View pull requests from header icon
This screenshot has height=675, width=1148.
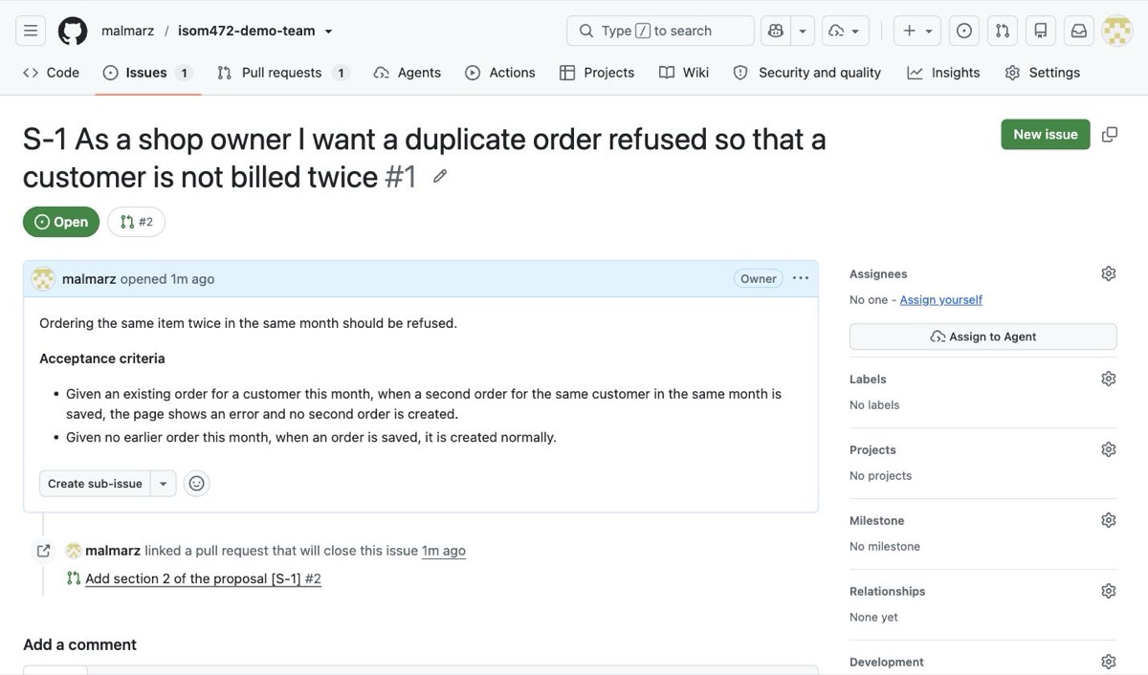(x=1003, y=31)
